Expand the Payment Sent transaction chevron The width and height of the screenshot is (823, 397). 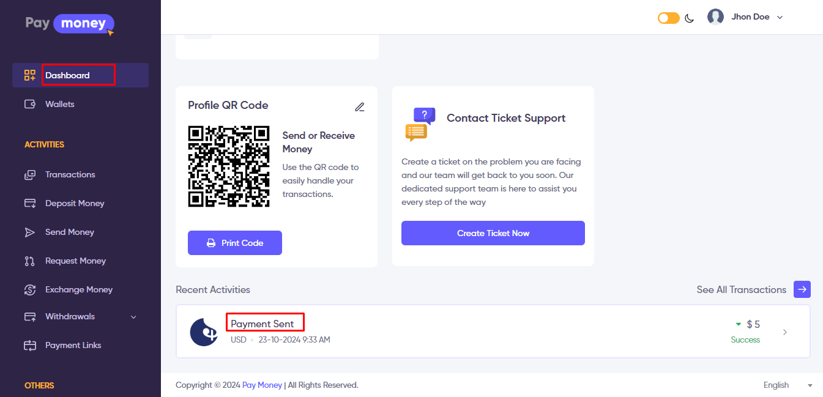pos(785,332)
